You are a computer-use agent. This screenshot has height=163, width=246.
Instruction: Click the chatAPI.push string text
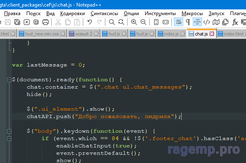125,116
